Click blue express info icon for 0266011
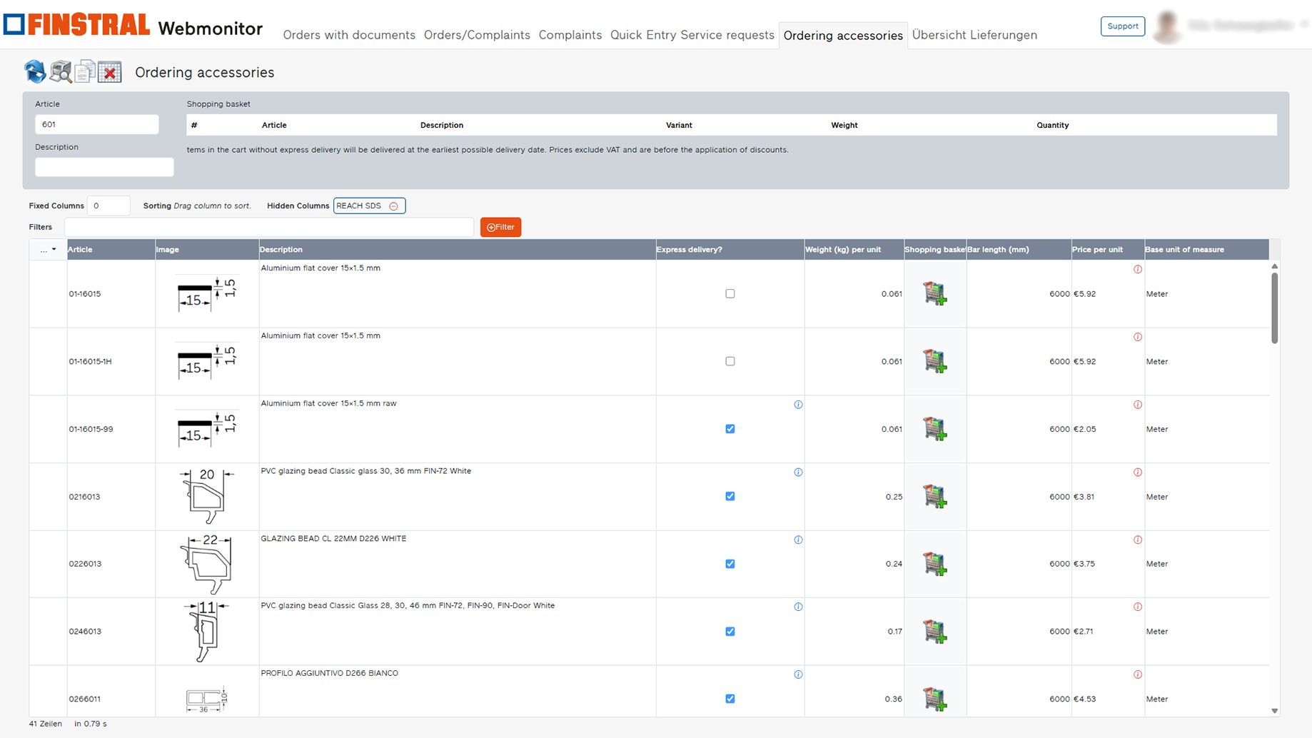The height and width of the screenshot is (738, 1312). [798, 674]
